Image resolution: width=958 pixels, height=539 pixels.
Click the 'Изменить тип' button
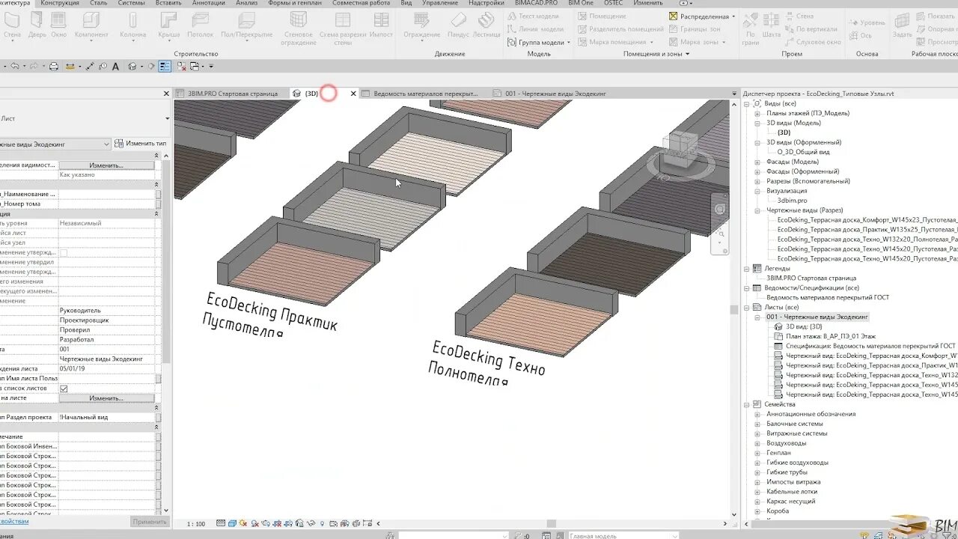(x=141, y=143)
